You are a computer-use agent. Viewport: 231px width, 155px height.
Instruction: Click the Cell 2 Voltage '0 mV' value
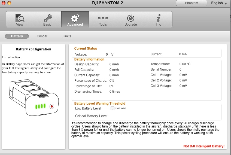click(183, 80)
